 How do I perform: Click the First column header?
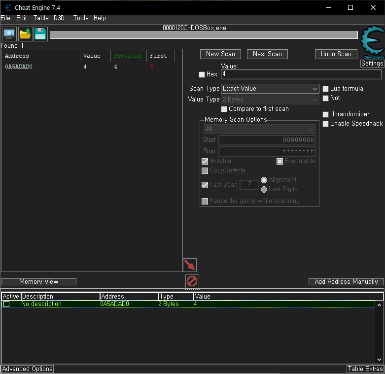pyautogui.click(x=161, y=56)
